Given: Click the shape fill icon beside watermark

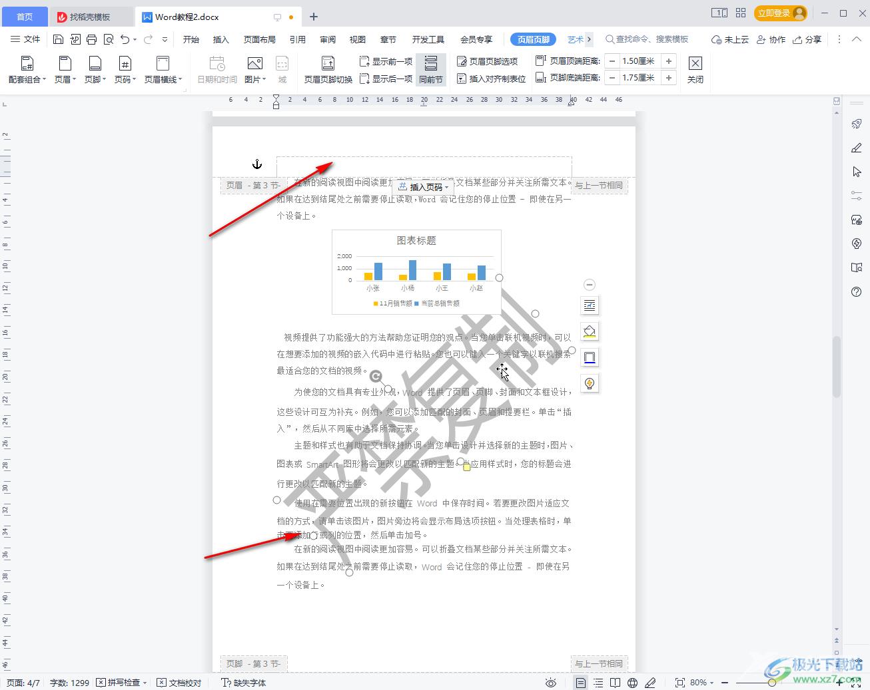Looking at the screenshot, I should point(590,331).
